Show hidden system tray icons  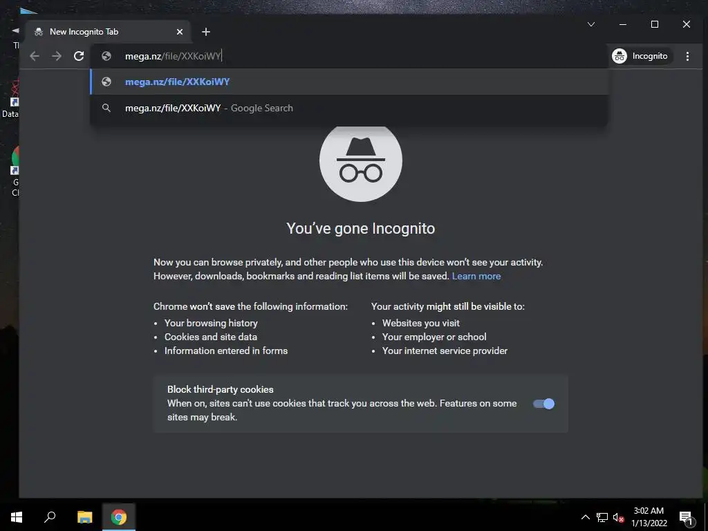[x=585, y=517]
